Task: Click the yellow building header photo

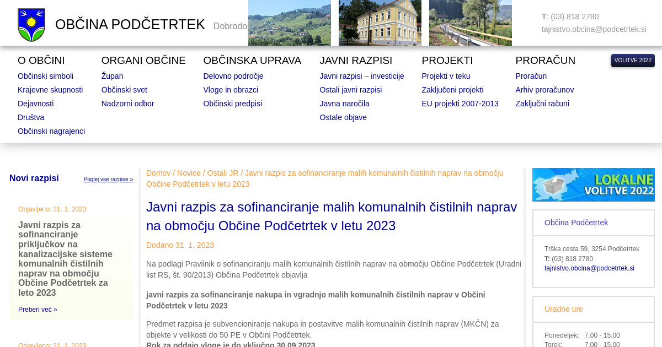Action: point(380,23)
